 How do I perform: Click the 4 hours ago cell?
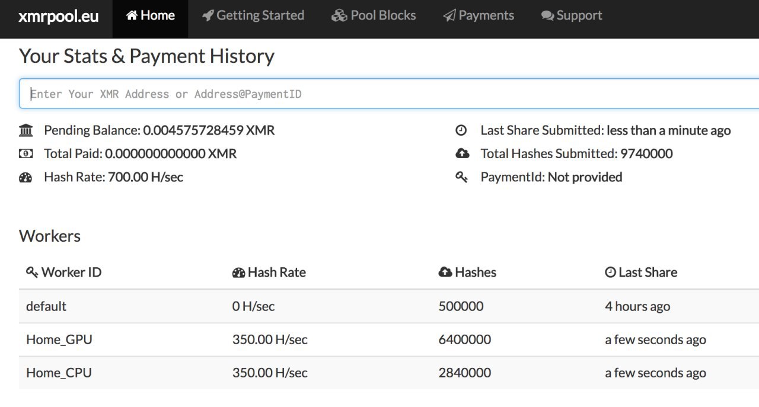tap(637, 306)
